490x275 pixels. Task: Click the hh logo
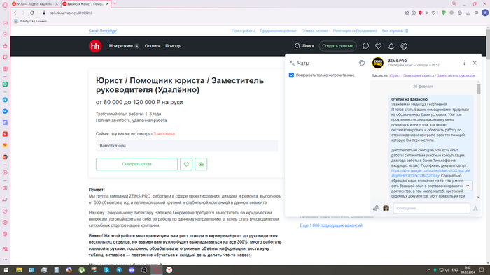[95, 46]
